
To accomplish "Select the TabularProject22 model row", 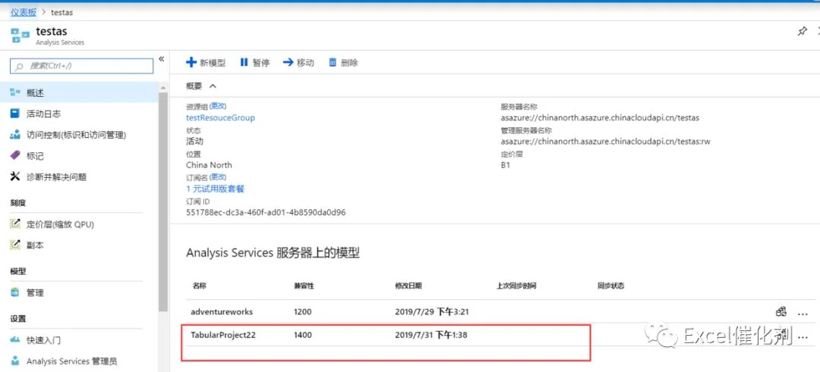I will [500, 335].
